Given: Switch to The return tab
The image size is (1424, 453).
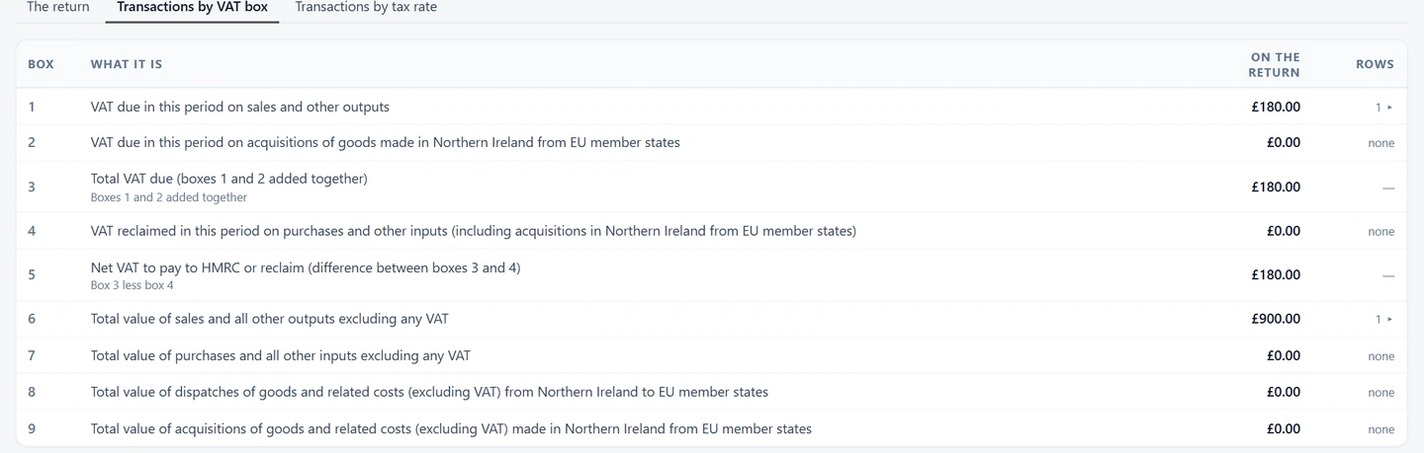Looking at the screenshot, I should 57,8.
